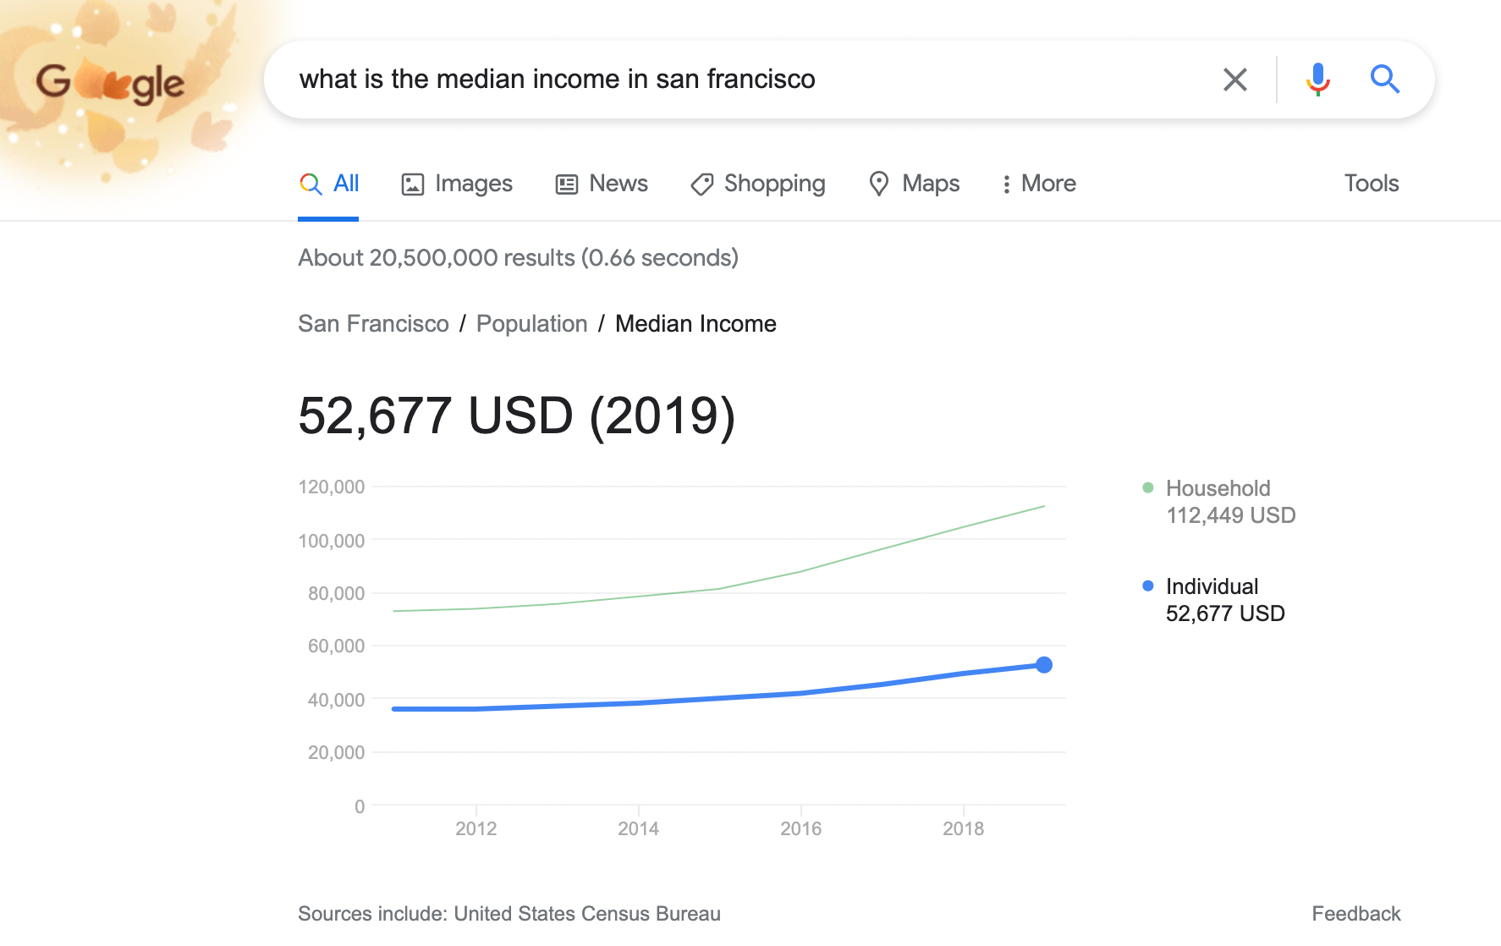Click the Feedback link
1501x946 pixels.
[x=1355, y=914]
